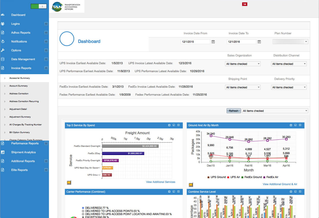Click the Invoice Date To input field
The image size is (319, 218).
point(241,42)
